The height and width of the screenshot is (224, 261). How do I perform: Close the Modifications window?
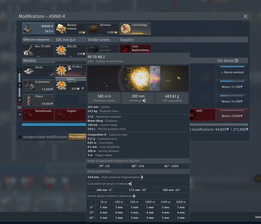tap(245, 16)
